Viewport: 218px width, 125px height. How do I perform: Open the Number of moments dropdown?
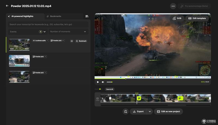68,32
